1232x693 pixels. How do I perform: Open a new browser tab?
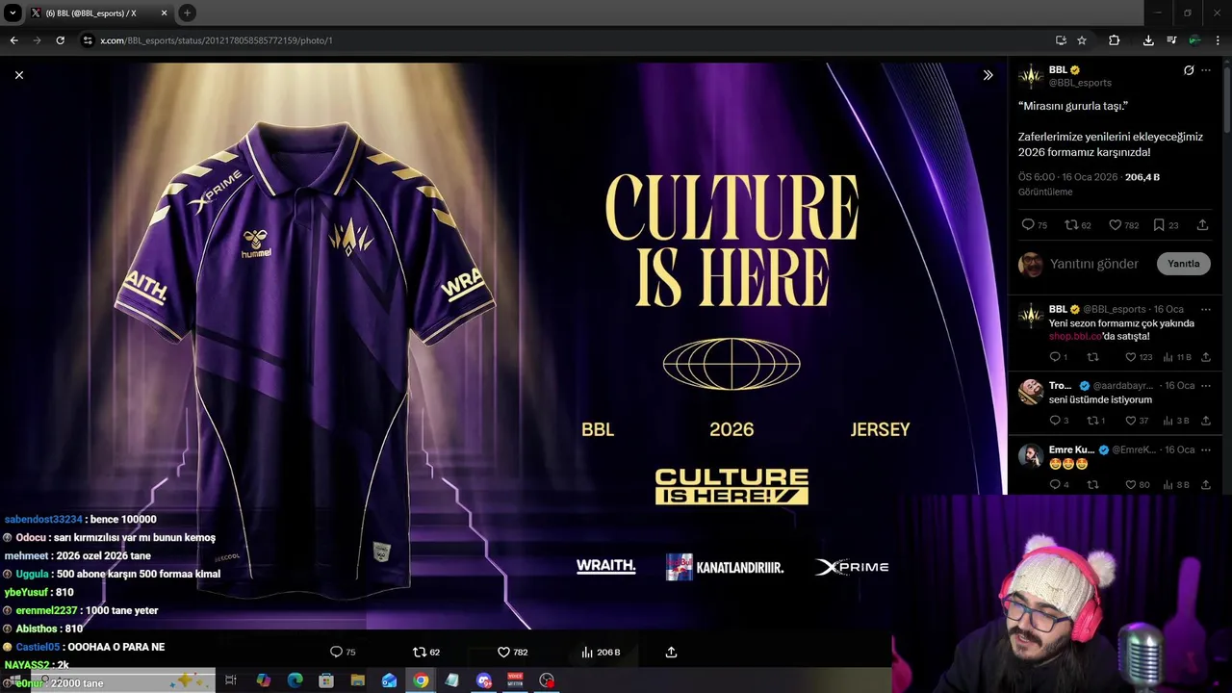(x=187, y=13)
